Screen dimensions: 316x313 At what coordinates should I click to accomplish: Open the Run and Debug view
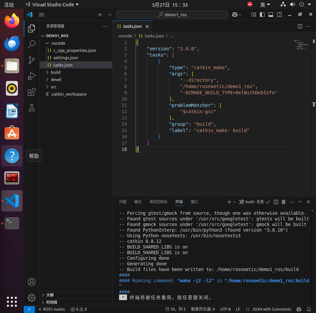[31, 76]
